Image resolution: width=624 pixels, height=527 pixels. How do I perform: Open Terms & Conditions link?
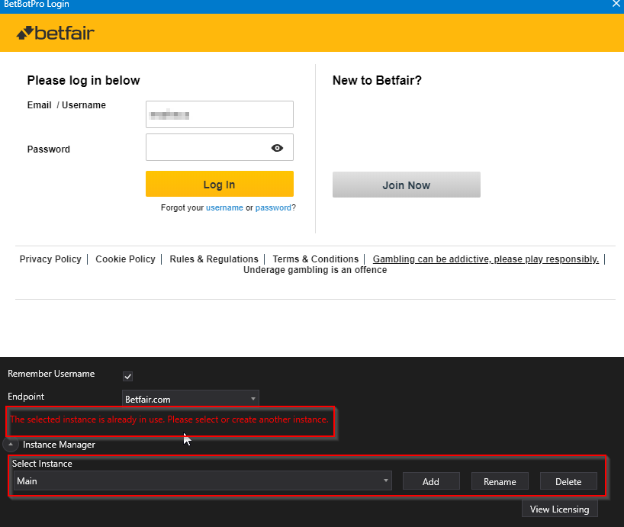point(316,259)
